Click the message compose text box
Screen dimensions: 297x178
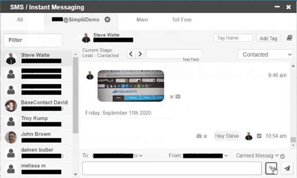[172, 168]
